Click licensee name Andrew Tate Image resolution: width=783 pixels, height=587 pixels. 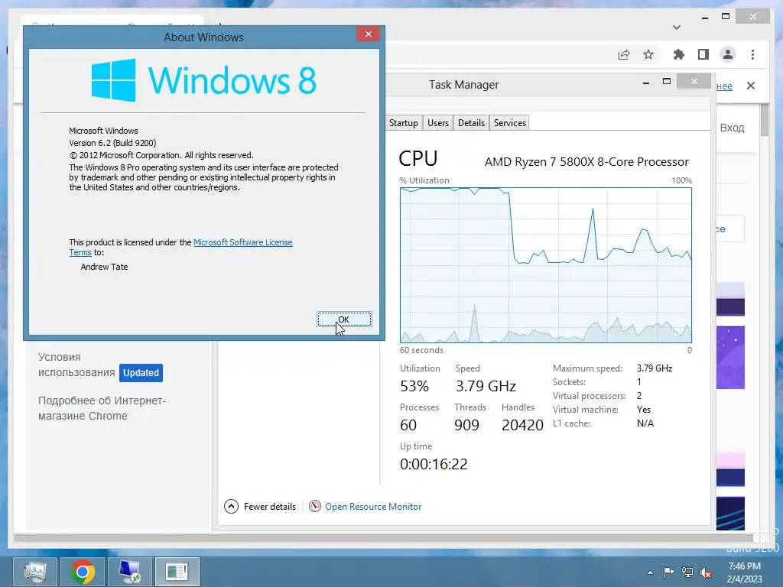pos(104,267)
